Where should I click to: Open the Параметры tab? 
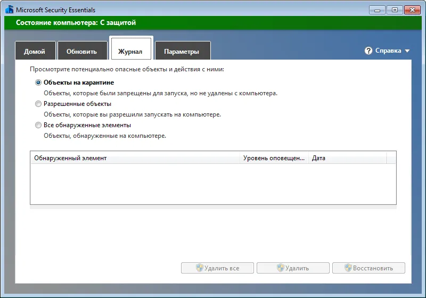tap(183, 51)
